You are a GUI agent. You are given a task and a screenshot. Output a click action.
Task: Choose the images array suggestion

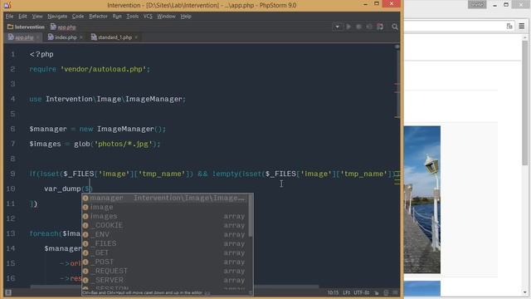[x=165, y=216]
